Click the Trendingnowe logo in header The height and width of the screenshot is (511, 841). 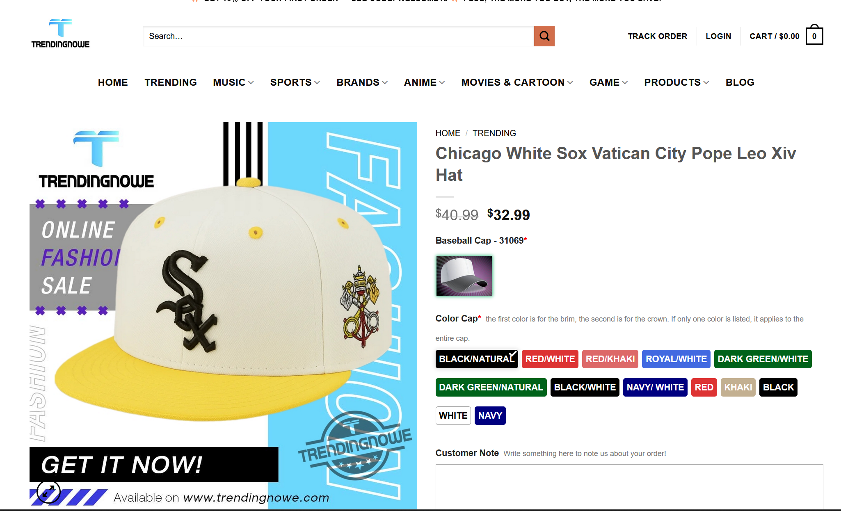60,34
